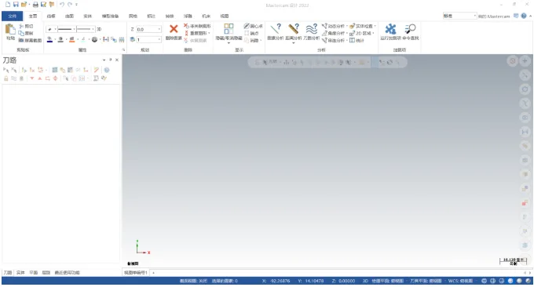Open the line width dropdown in 属性

pos(93,29)
